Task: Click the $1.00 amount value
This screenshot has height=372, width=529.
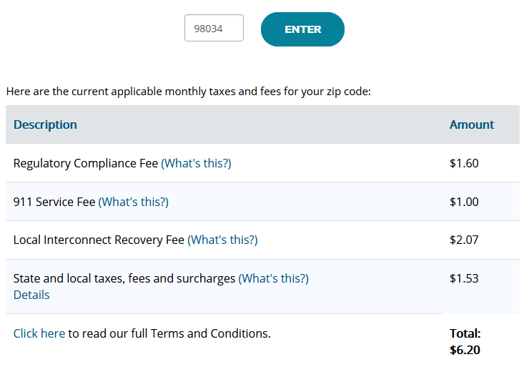Action: (x=464, y=202)
